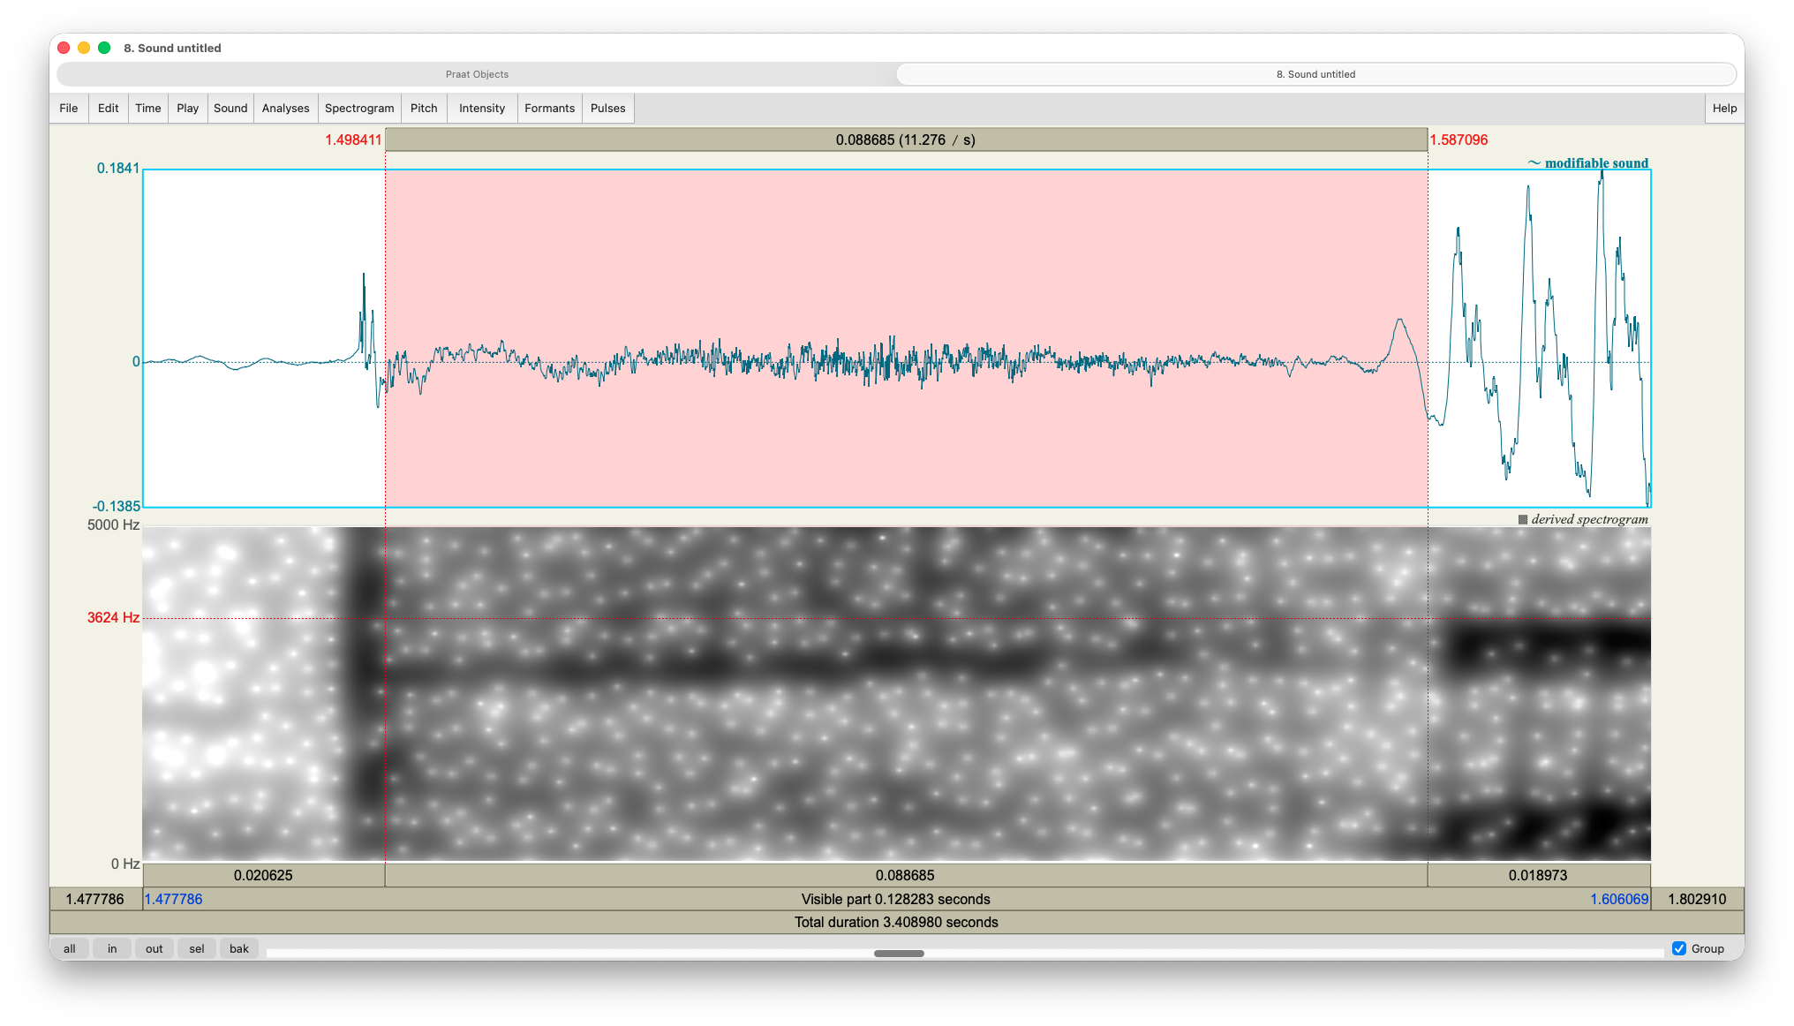Open the Pulses menu
Viewport: 1794px width, 1026px height.
tap(607, 108)
